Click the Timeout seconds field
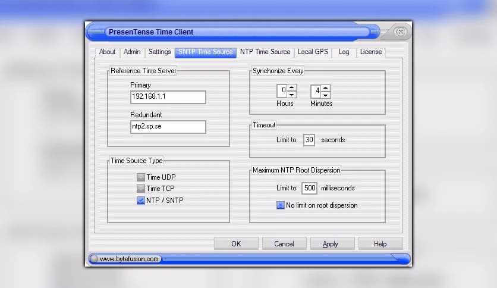 click(309, 140)
